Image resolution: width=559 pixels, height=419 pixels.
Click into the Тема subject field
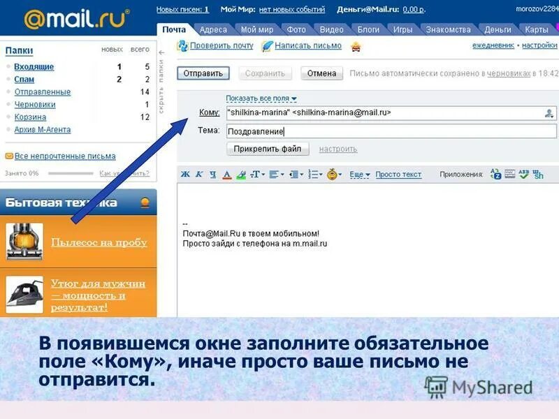coord(391,131)
